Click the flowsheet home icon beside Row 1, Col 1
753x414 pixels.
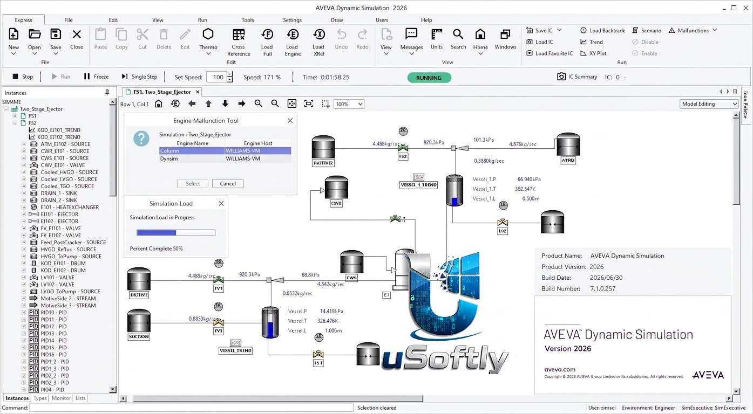(x=159, y=103)
